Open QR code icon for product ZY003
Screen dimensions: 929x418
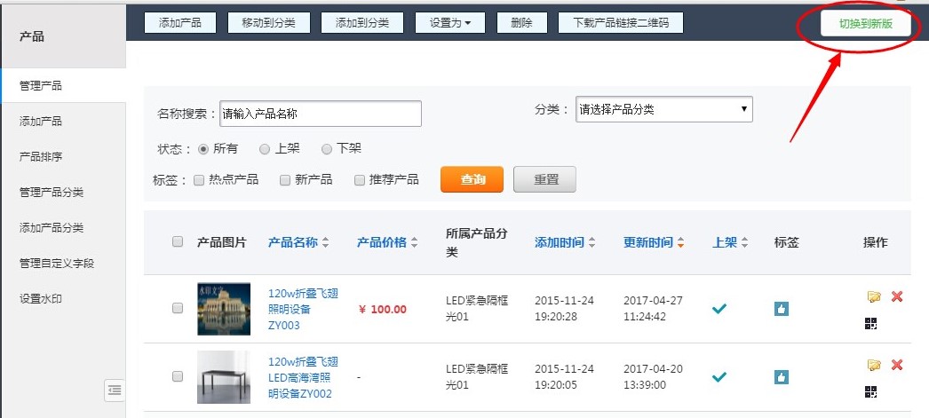click(x=871, y=324)
